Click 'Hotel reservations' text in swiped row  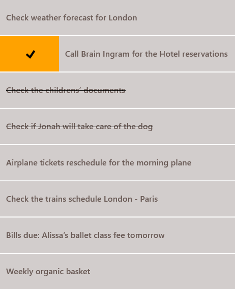click(x=193, y=54)
